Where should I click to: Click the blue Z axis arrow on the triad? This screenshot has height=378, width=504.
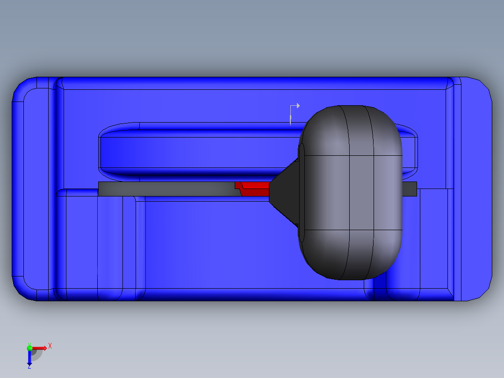[x=29, y=358]
